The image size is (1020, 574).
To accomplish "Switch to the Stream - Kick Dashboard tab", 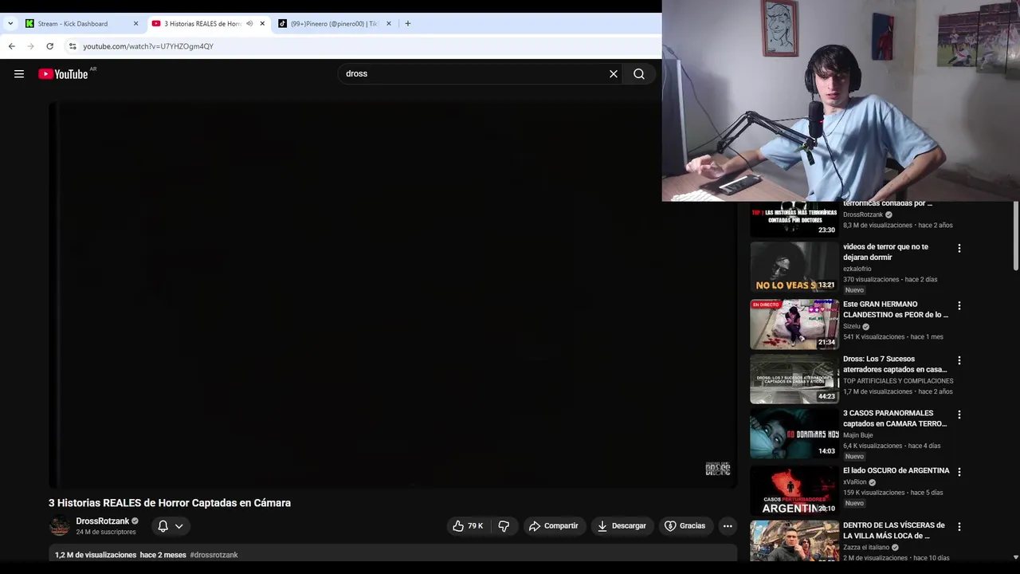I will coord(73,24).
